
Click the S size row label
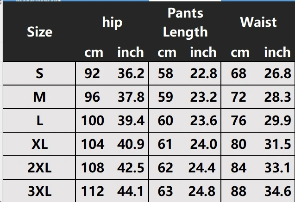39,73
